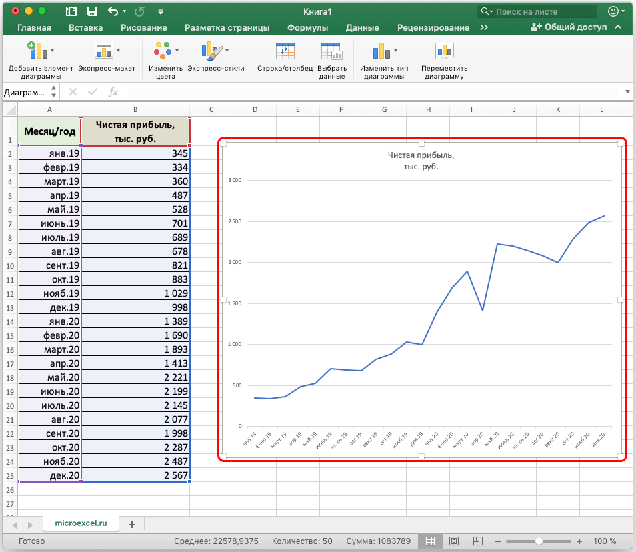Screen dimensions: 636x552
Task: Click the chart's top-middle resize handle
Action: coord(422,143)
